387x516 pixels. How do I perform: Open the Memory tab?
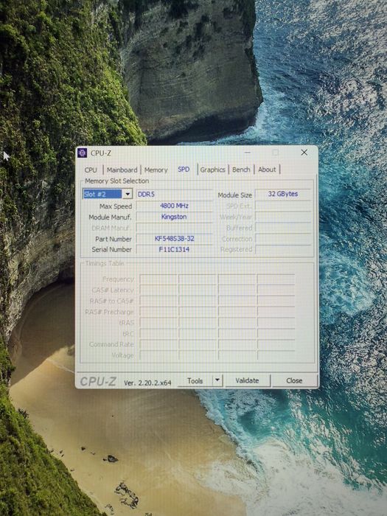tap(156, 170)
